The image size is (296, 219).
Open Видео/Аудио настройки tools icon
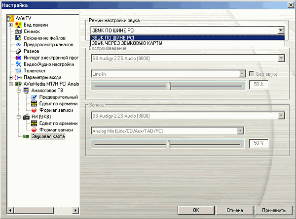click(x=18, y=64)
